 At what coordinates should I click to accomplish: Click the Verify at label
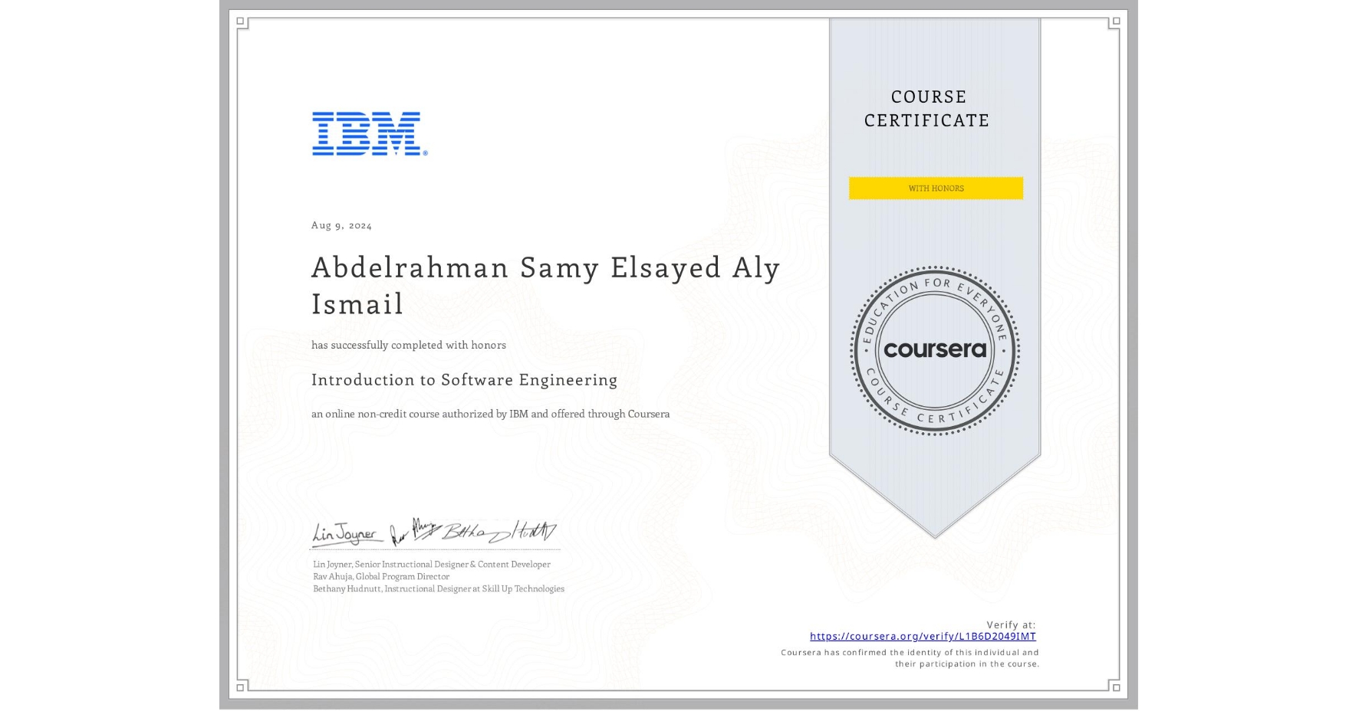1011,624
